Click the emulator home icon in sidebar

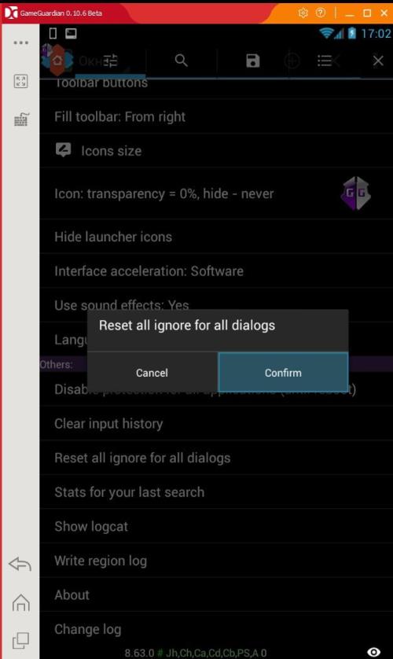click(x=20, y=602)
